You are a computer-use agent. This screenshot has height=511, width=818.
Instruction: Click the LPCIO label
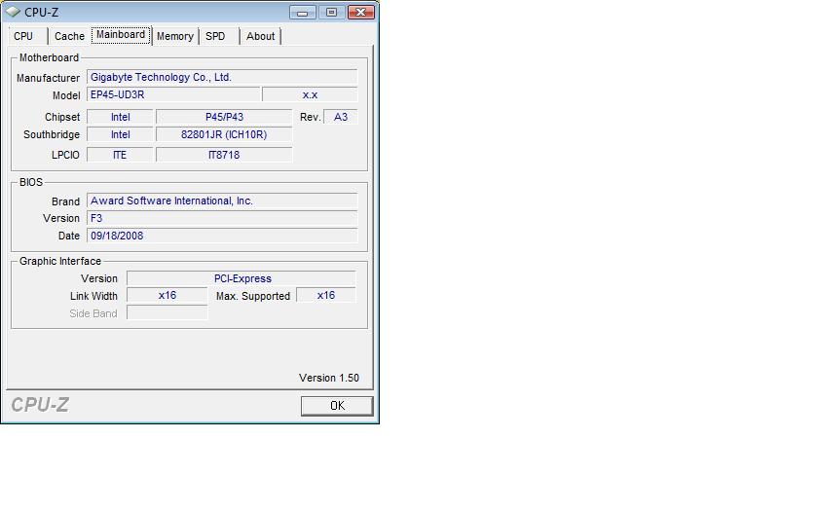(x=65, y=155)
